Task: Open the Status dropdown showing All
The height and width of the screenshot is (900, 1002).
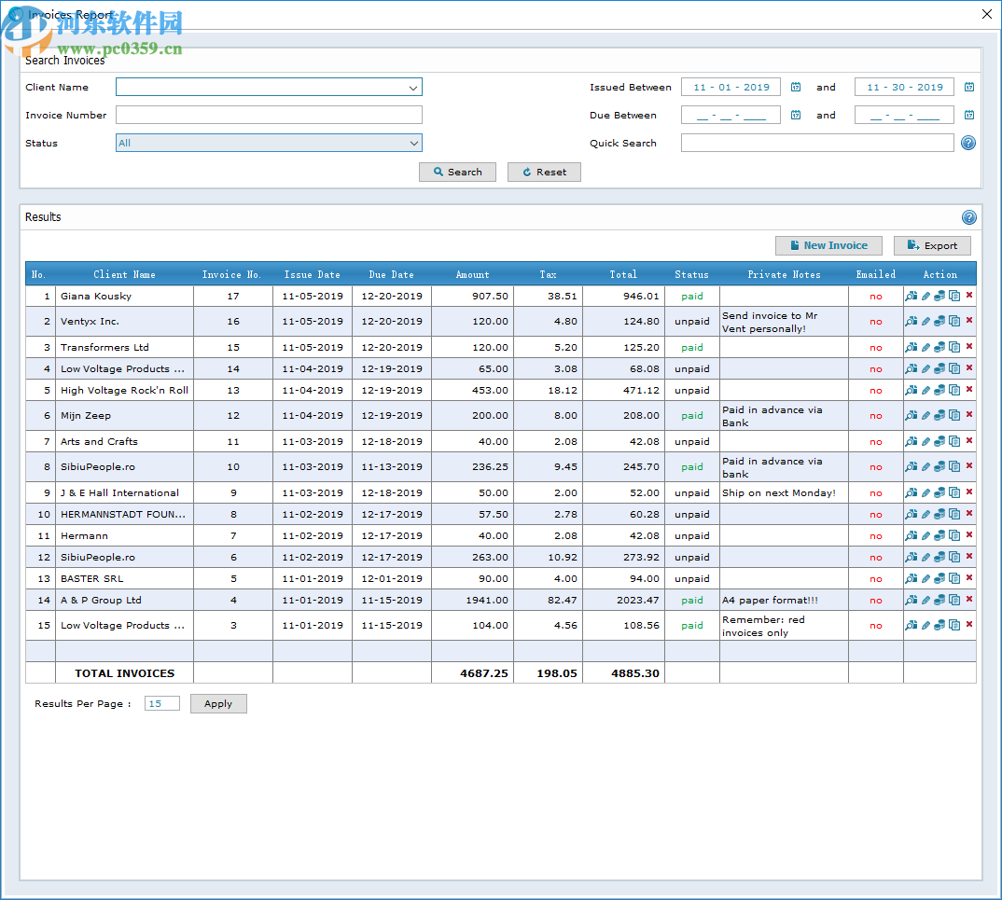Action: [412, 144]
